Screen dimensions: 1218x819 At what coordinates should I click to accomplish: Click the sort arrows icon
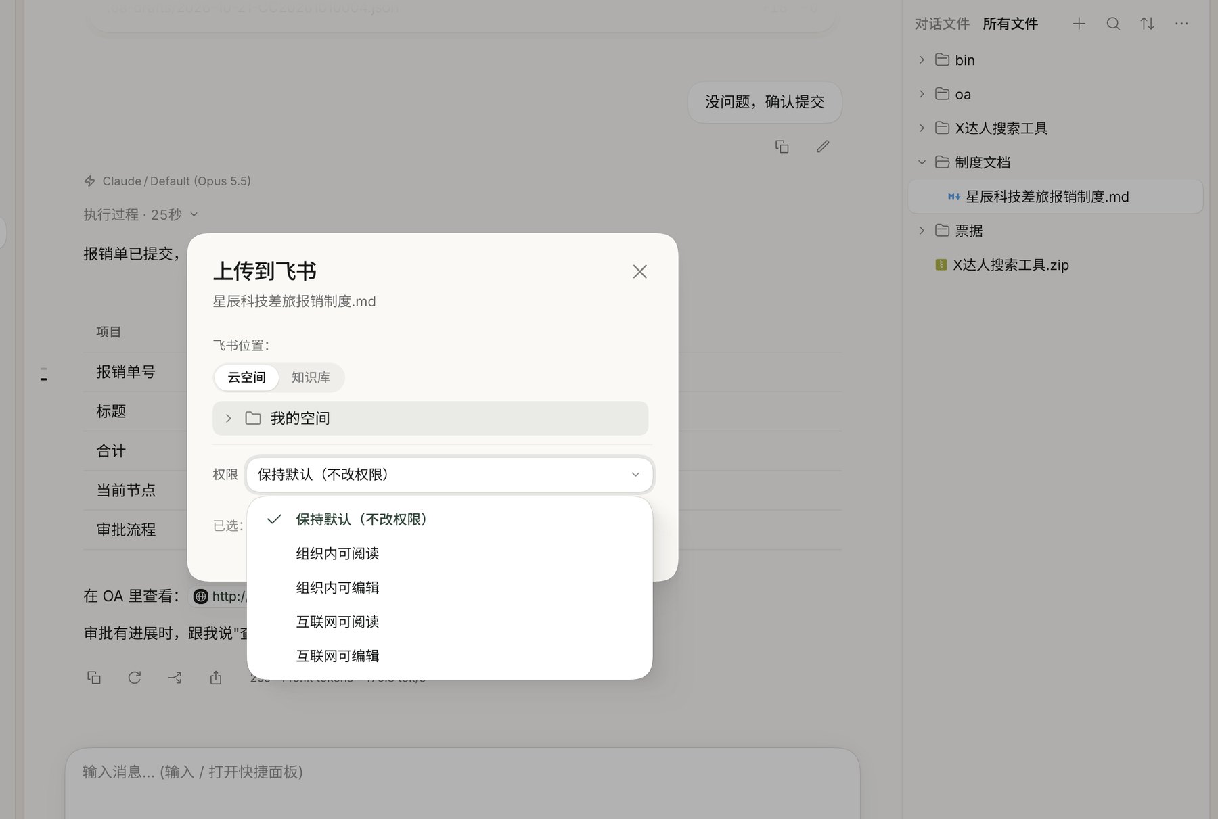pyautogui.click(x=1148, y=24)
